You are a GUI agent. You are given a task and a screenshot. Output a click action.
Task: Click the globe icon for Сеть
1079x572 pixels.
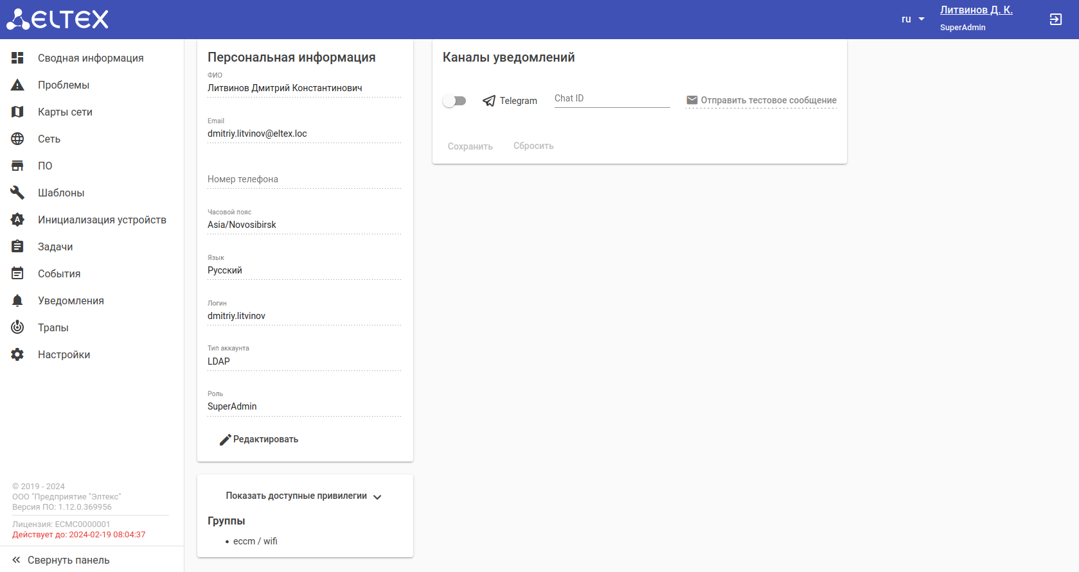tap(17, 139)
